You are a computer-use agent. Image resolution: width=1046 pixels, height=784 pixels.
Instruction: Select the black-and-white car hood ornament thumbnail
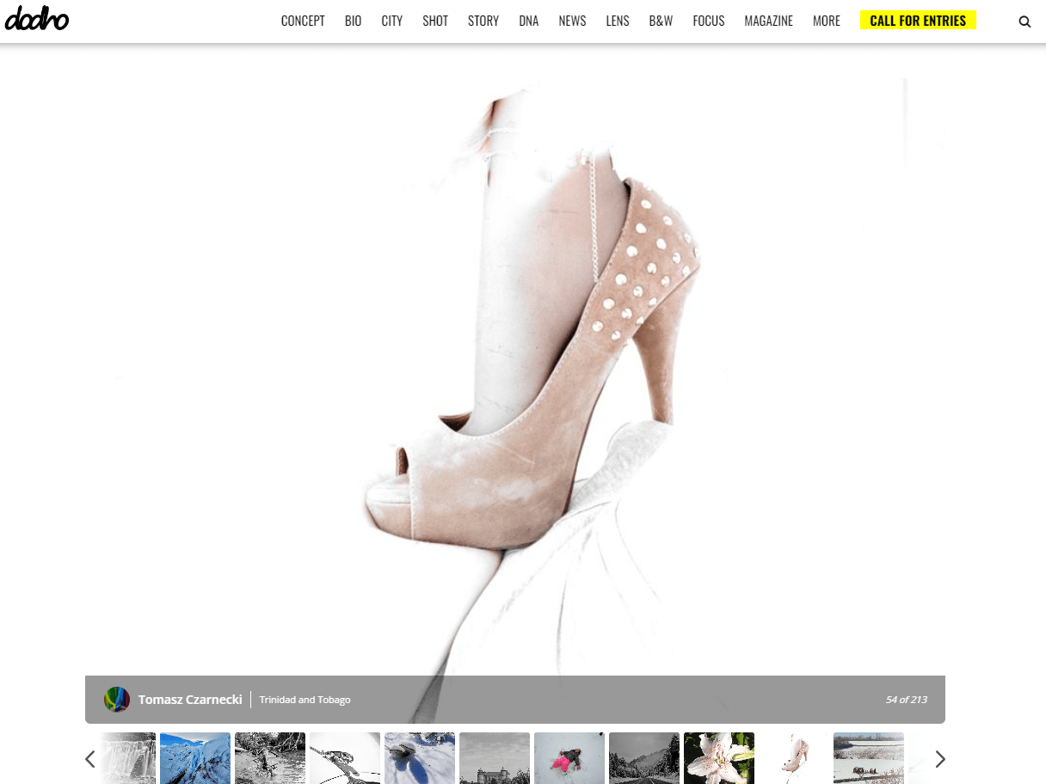click(x=345, y=758)
